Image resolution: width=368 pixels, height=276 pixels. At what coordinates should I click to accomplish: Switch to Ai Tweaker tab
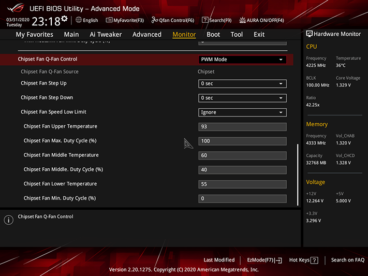pyautogui.click(x=106, y=35)
